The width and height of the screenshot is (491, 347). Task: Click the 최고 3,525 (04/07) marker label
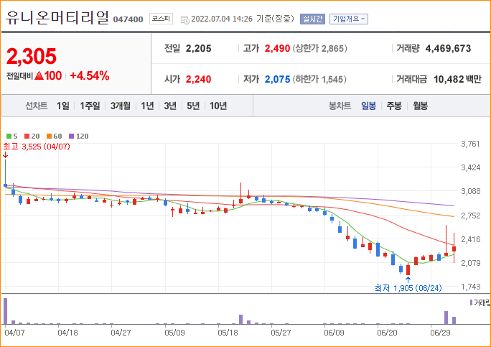coord(37,147)
